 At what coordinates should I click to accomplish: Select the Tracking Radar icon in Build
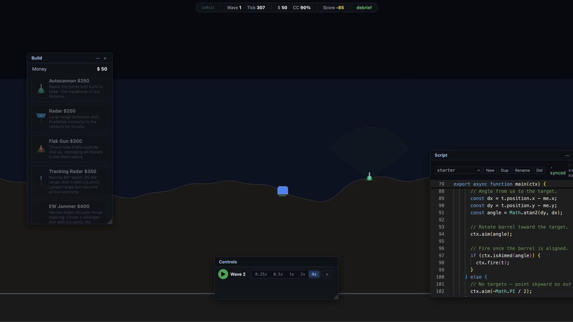pyautogui.click(x=41, y=180)
